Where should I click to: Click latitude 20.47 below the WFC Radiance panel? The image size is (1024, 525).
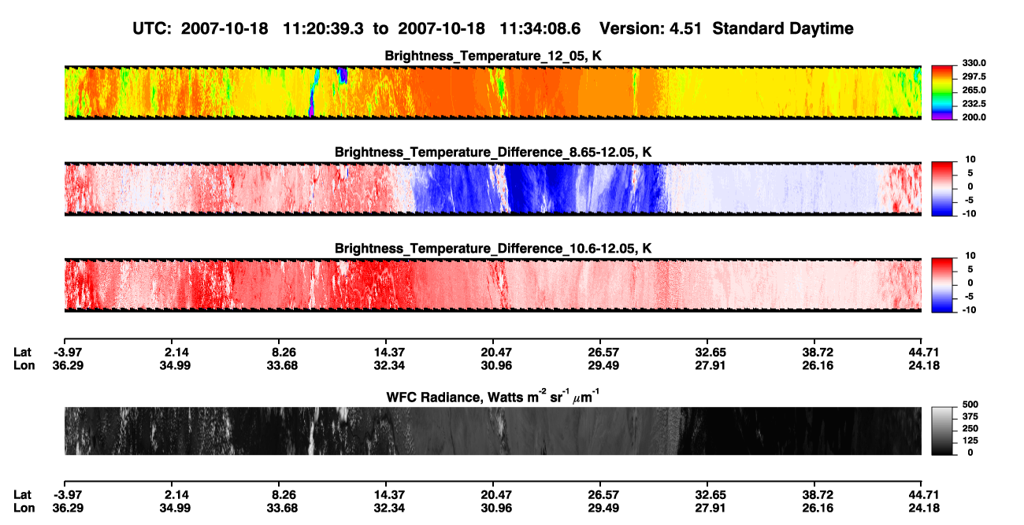click(498, 494)
